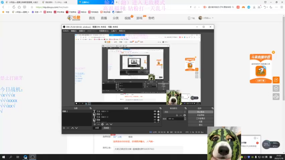Add transition with plus icon in transitions panel
The width and height of the screenshot is (285, 160).
177,115
